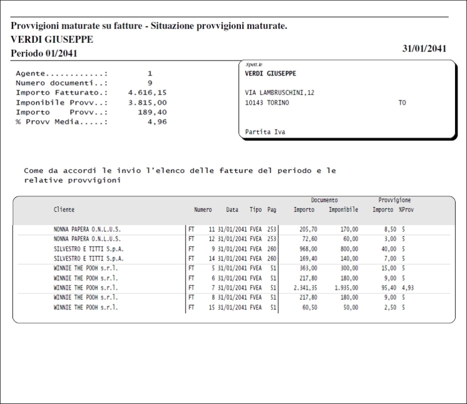Click the document amount 205,70

point(308,230)
